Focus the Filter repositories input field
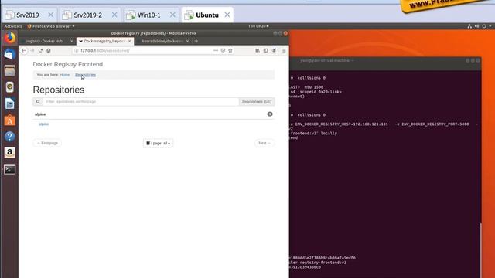This screenshot has height=278, width=495. click(x=141, y=102)
